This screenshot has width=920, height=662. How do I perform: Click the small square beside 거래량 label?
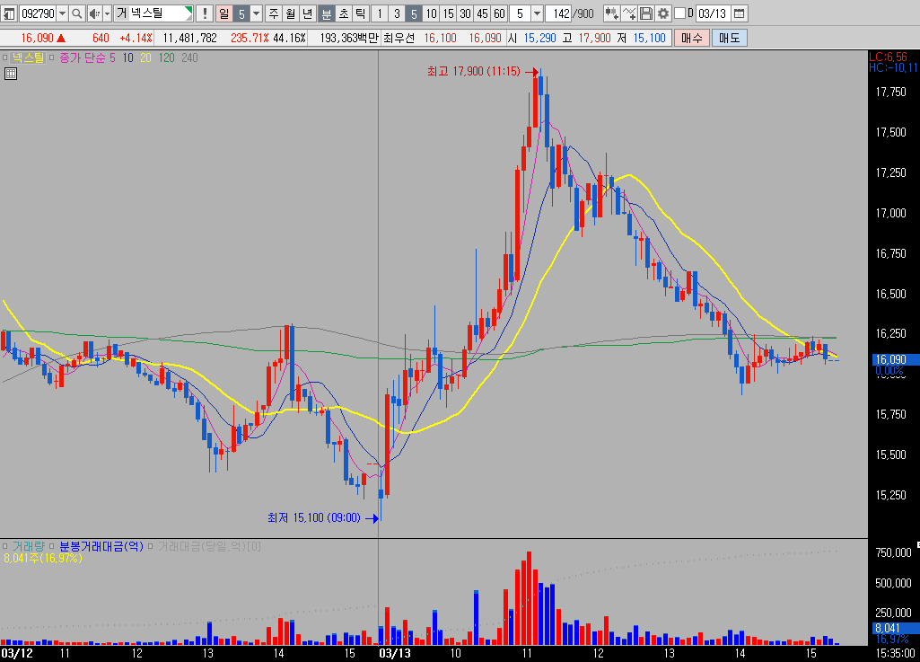(4, 546)
